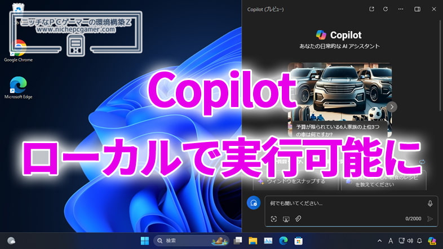
Task: Switch IME input mode (A)
Action: (x=391, y=241)
